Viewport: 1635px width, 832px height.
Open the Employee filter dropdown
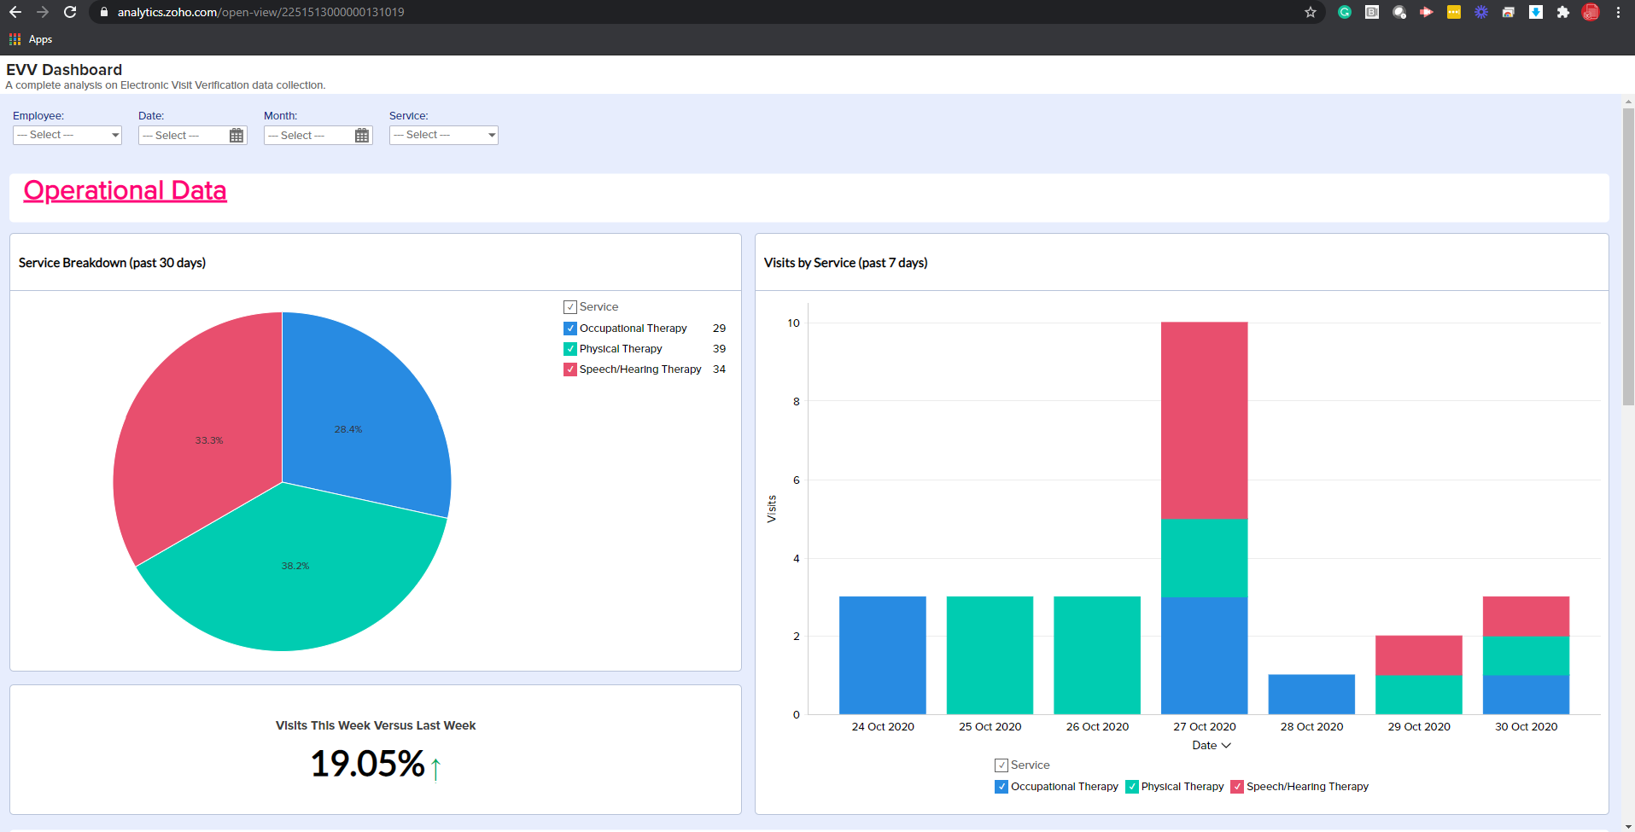[x=67, y=135]
